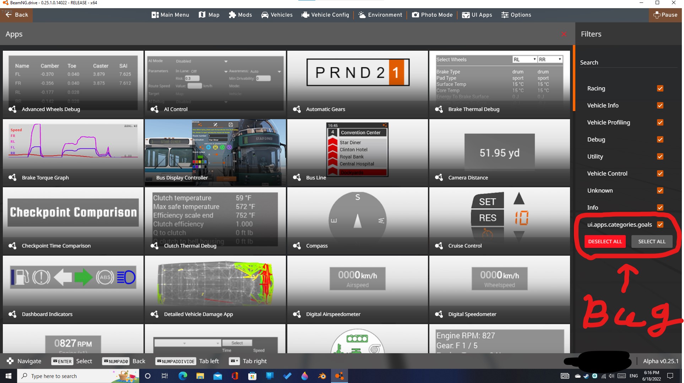Toggle the ui.apps.categories.goals checkbox

point(660,224)
